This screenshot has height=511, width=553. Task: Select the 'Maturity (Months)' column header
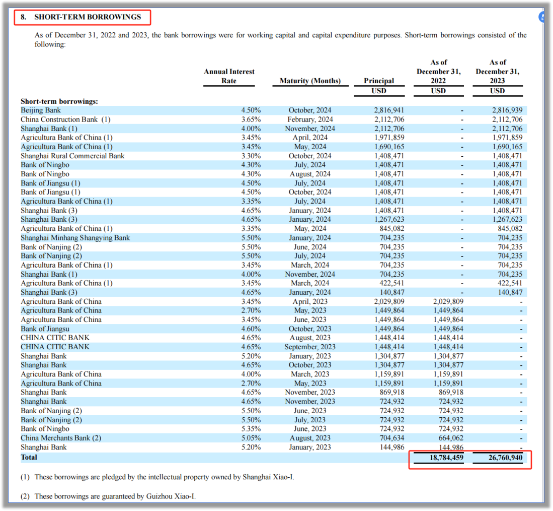point(310,81)
